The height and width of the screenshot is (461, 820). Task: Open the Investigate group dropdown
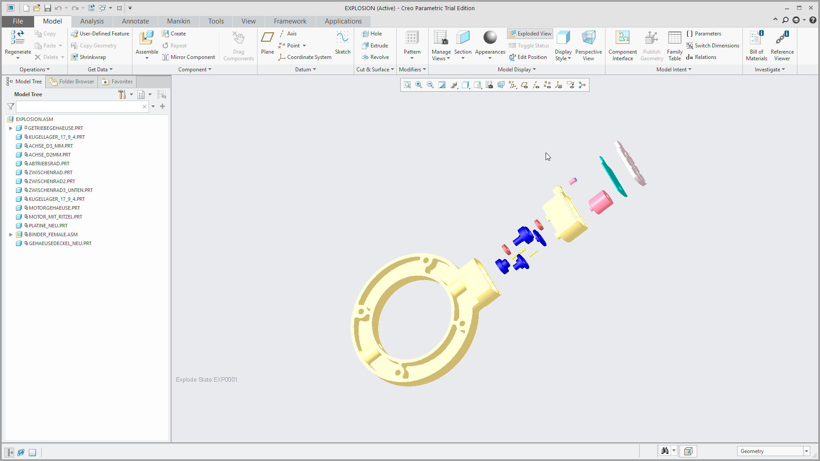point(770,70)
